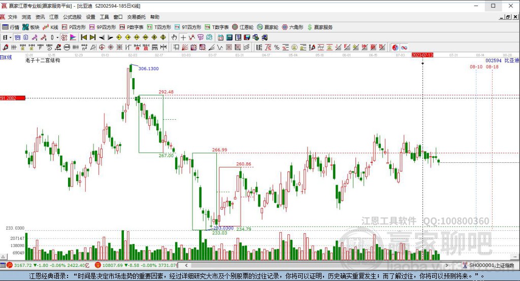The height and width of the screenshot is (281, 520).
Task: Open the 交易委托 menu
Action: (136, 17)
